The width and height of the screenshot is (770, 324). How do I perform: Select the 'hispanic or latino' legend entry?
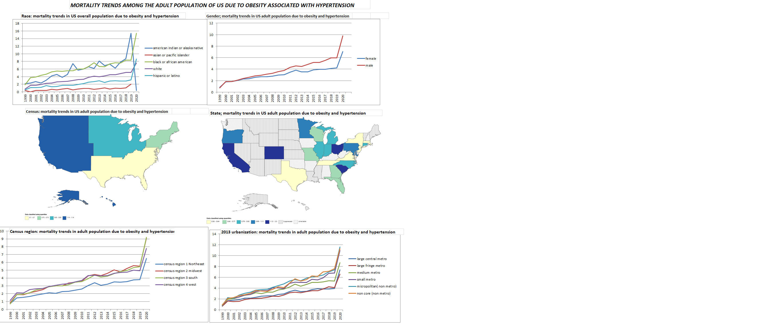pos(166,76)
